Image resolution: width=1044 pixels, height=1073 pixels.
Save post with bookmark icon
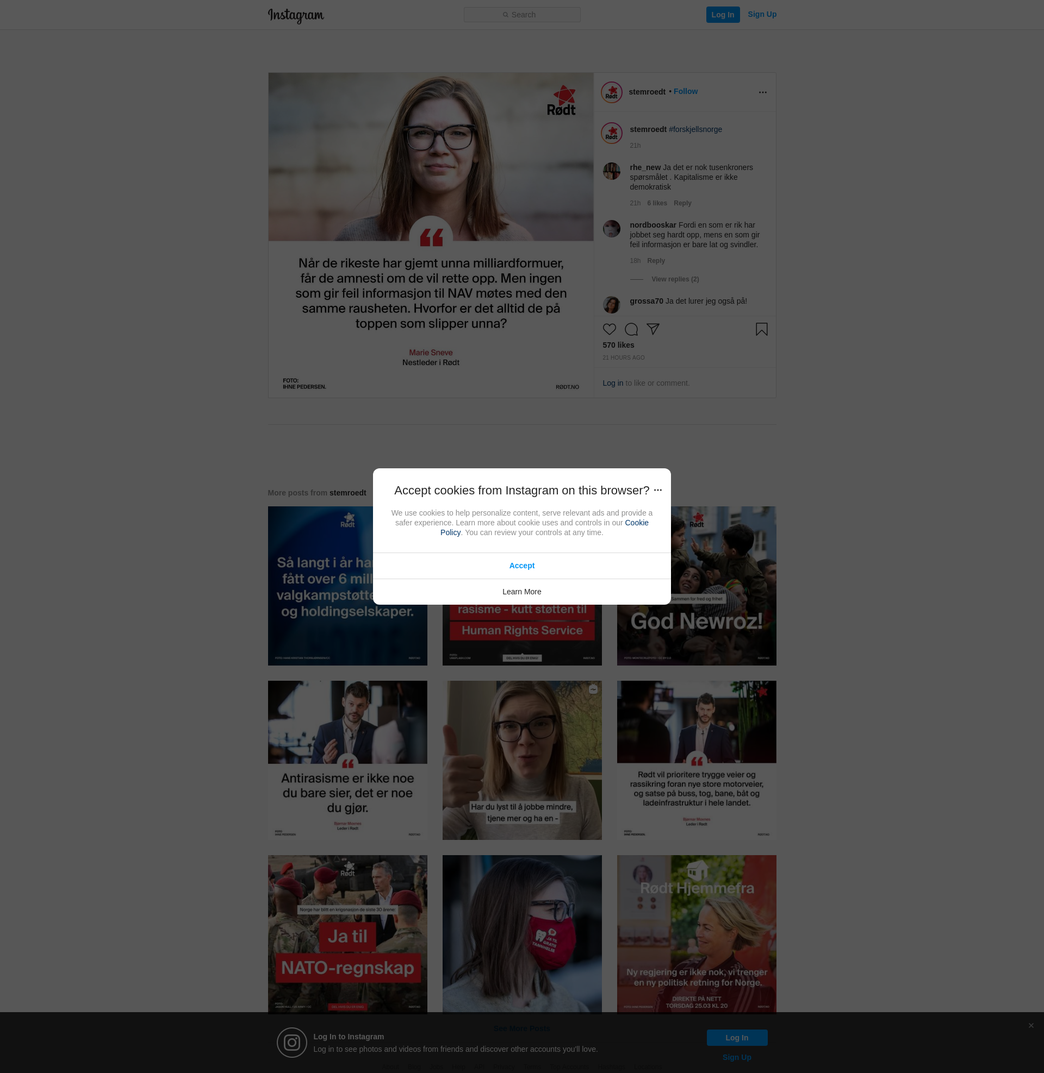pyautogui.click(x=761, y=329)
